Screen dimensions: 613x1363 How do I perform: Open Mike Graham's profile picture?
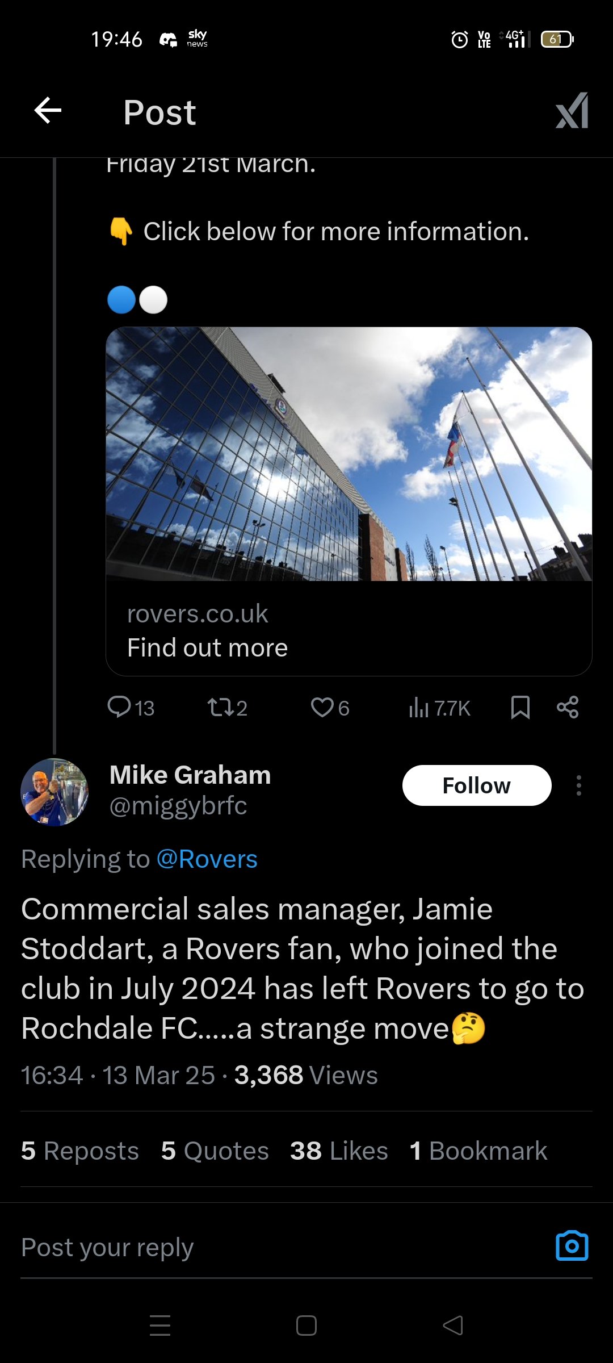tap(54, 792)
